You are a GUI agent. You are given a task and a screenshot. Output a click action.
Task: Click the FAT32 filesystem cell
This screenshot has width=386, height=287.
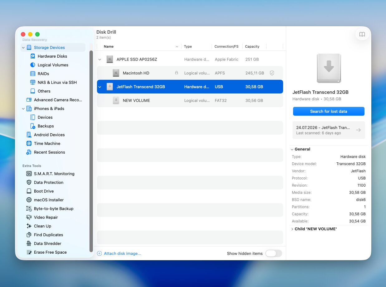pos(221,100)
